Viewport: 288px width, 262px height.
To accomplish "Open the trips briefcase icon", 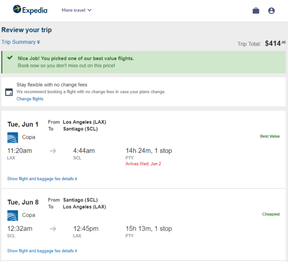I will point(256,10).
